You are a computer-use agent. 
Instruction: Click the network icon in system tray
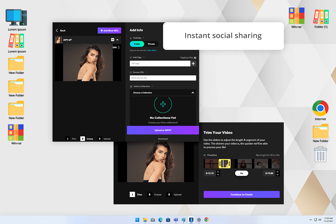[x=315, y=220]
